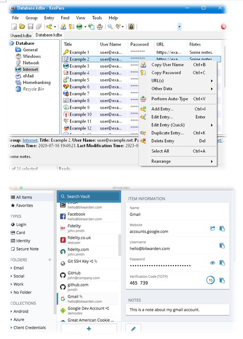Copy the Password field in Bitwarden
This screenshot has height=339, width=243.
pyautogui.click(x=222, y=263)
